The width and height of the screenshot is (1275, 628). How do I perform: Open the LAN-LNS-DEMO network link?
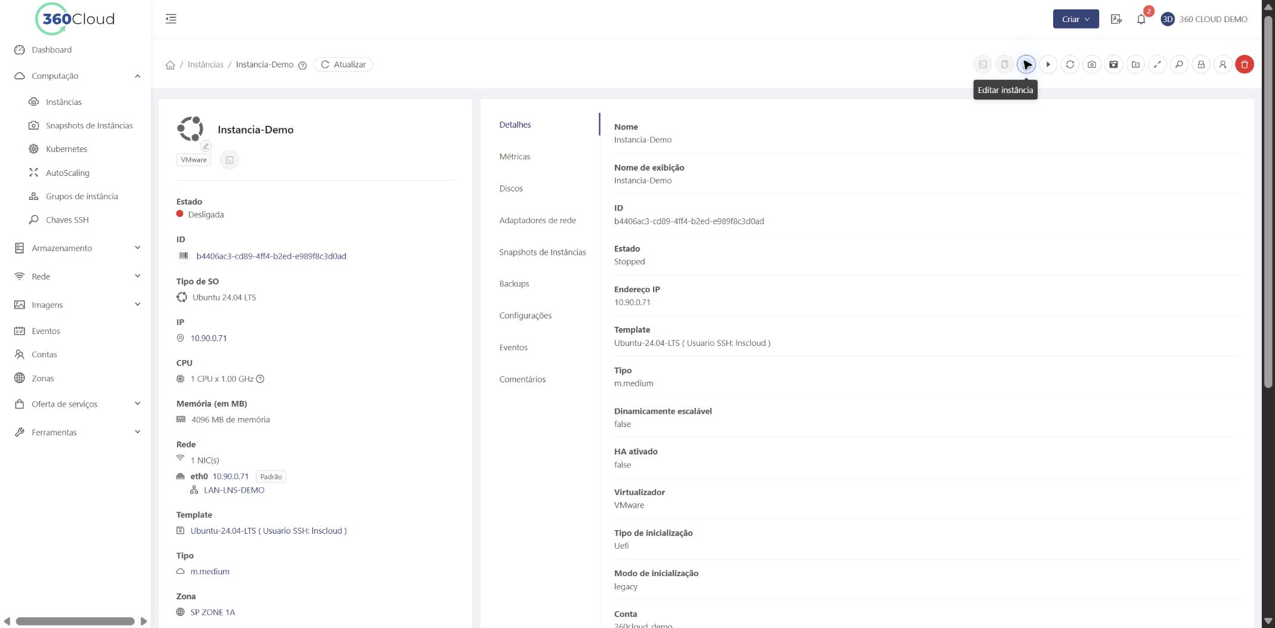pyautogui.click(x=234, y=490)
